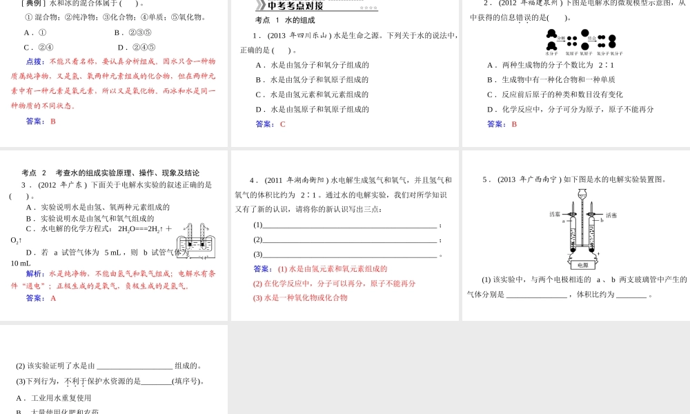This screenshot has height=414, width=690.
Task: Click the 电源 box on the apparatus
Action: (582, 265)
